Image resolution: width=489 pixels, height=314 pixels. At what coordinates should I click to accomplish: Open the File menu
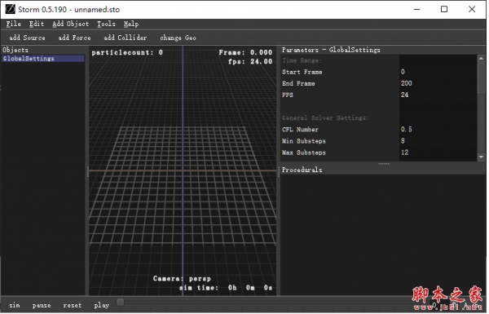13,24
